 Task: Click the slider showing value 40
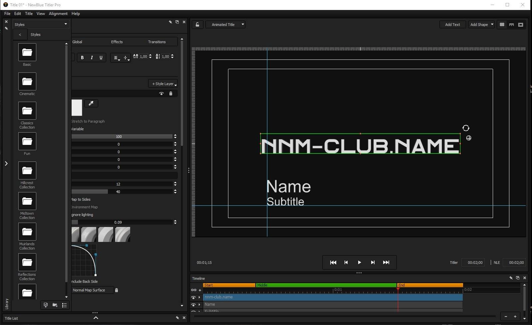122,192
